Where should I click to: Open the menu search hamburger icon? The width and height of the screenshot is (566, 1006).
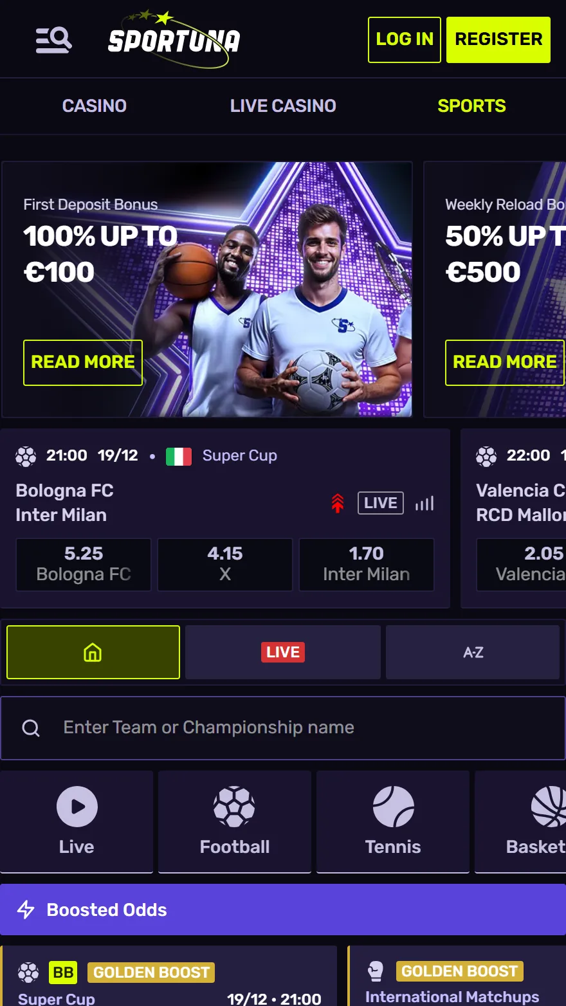click(53, 40)
